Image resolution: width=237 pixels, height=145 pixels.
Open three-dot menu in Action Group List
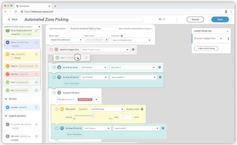(228, 39)
